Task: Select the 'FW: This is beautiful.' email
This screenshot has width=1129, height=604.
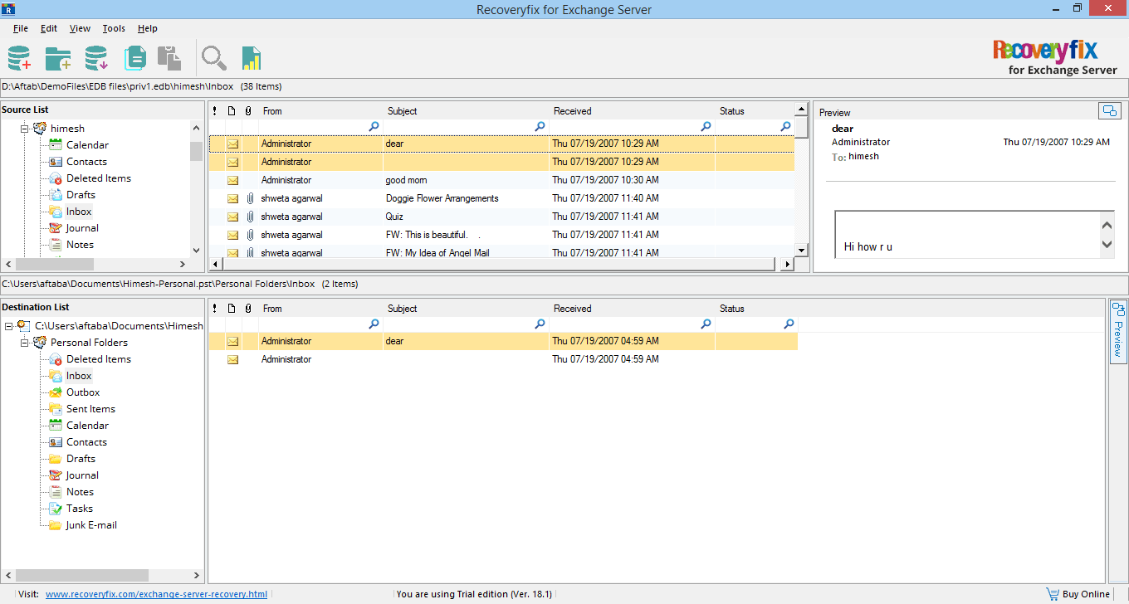Action: 501,235
